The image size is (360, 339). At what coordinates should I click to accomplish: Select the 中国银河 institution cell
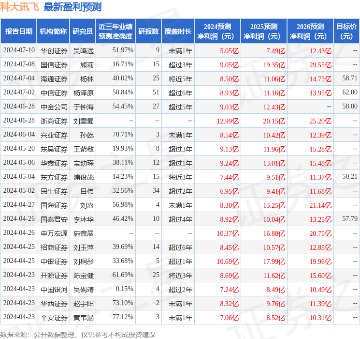coord(54,290)
